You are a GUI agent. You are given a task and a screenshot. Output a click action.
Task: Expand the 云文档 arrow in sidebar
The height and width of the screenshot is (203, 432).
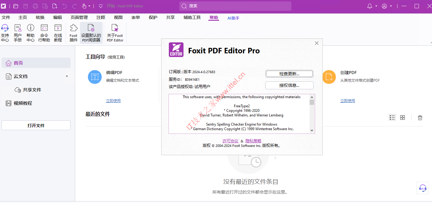67,76
